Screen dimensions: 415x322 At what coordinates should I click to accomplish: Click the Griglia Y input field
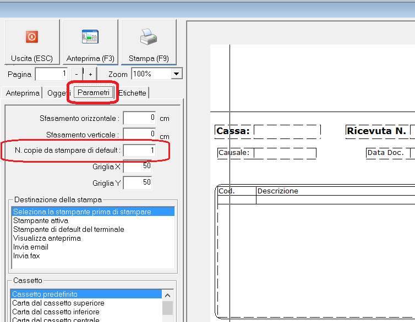[x=138, y=183]
